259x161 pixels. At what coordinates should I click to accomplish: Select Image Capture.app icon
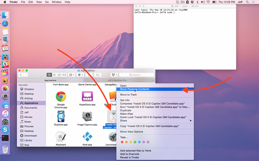87,117
